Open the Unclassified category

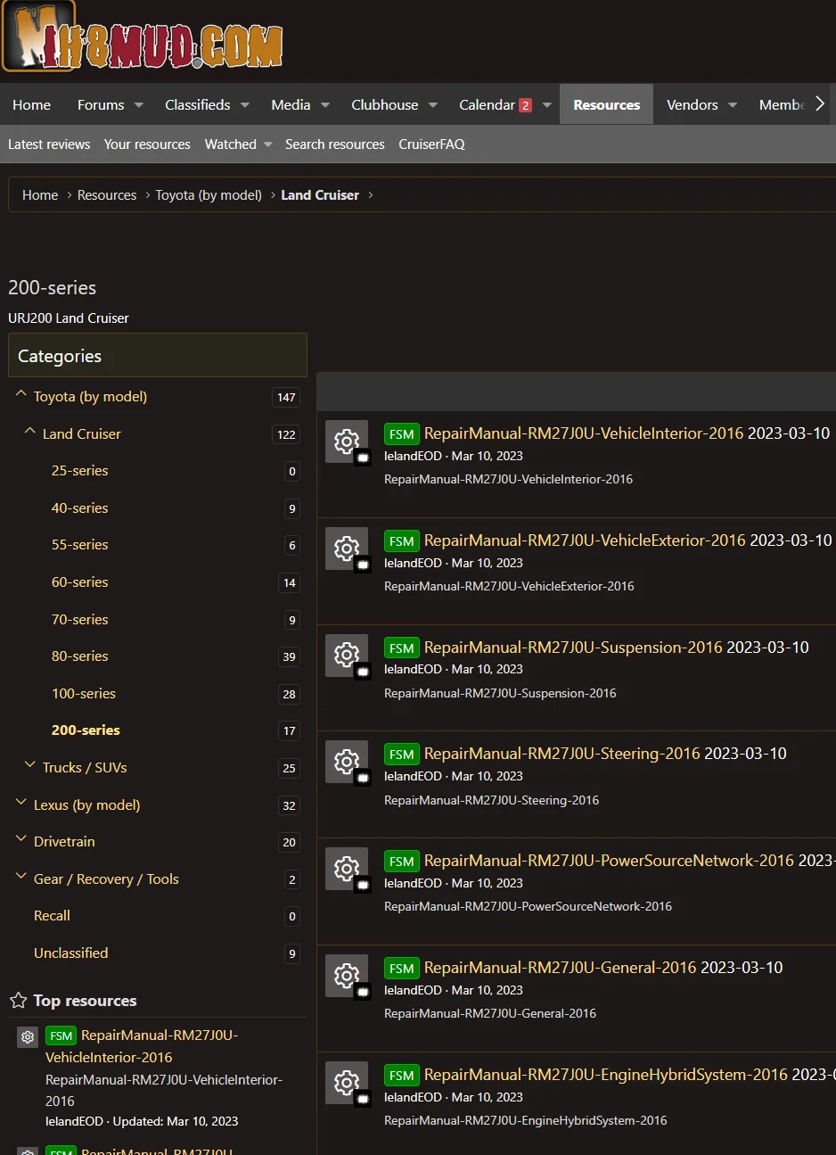click(x=71, y=953)
